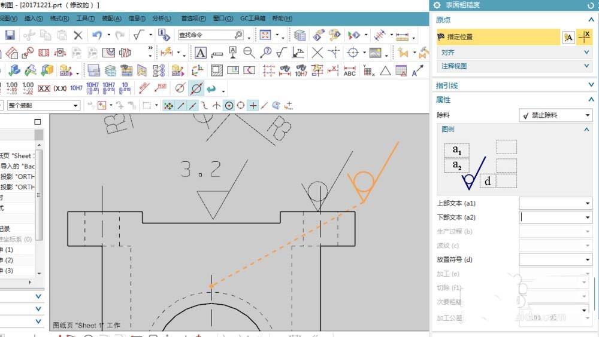The width and height of the screenshot is (599, 337).
Task: Open the 插入(S) menu
Action: click(34, 19)
